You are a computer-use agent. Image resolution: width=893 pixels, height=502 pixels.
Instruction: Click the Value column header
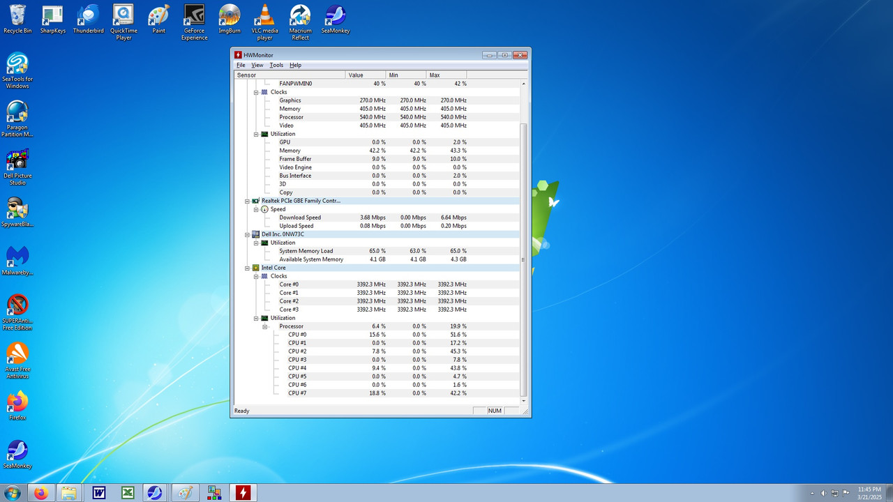point(366,75)
